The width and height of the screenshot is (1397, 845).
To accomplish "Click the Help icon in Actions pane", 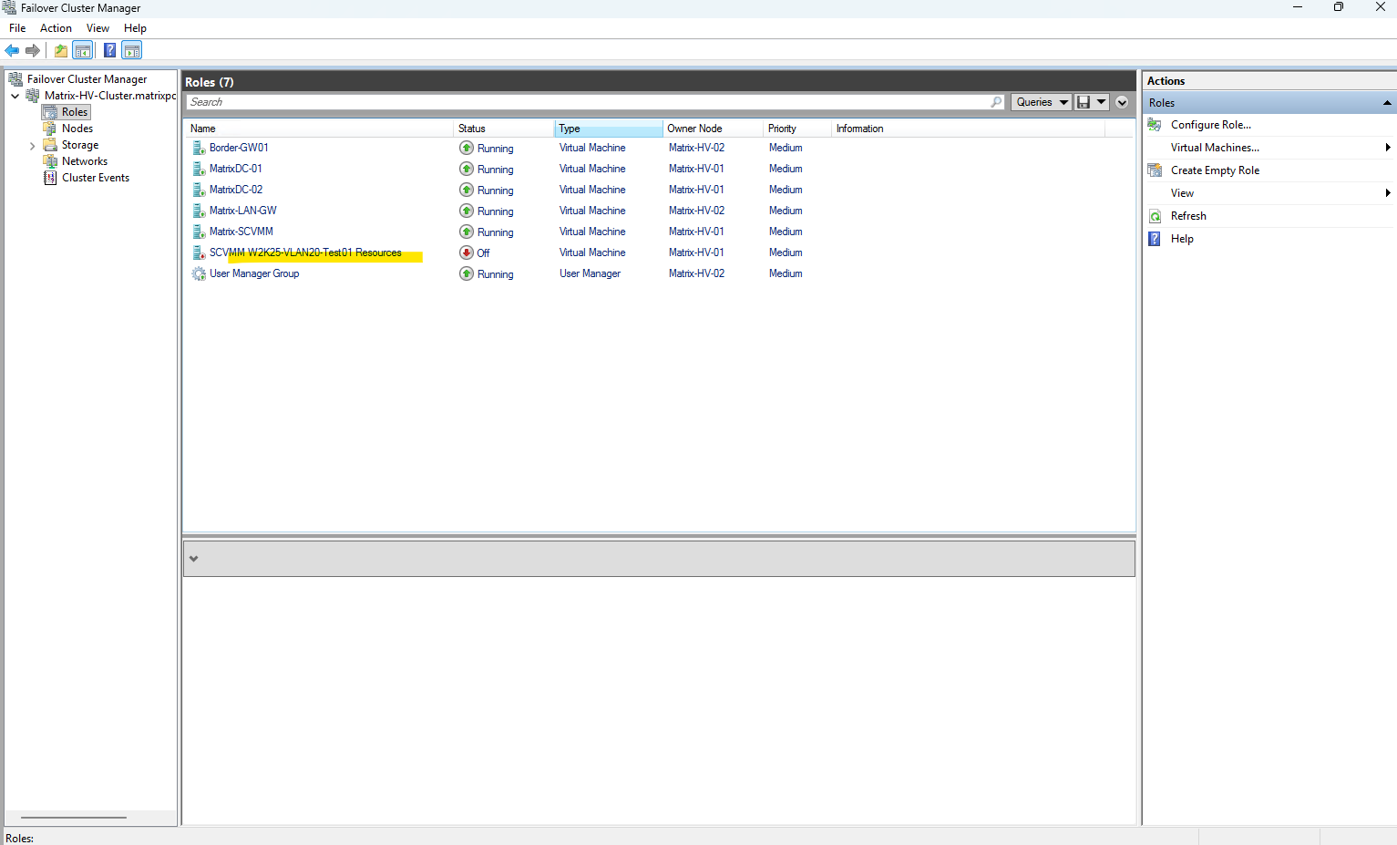I will click(x=1155, y=239).
